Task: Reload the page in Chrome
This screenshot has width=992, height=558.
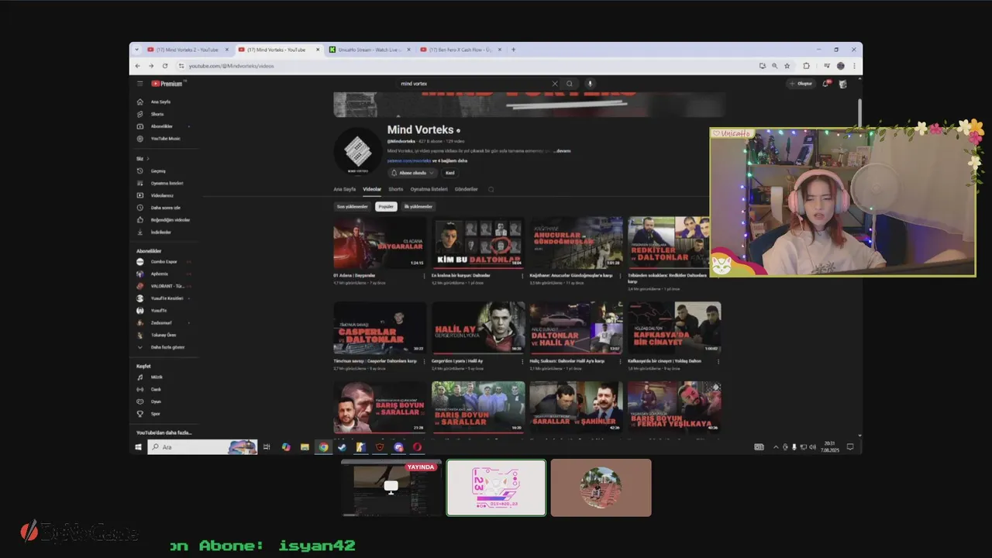Action: coord(165,66)
